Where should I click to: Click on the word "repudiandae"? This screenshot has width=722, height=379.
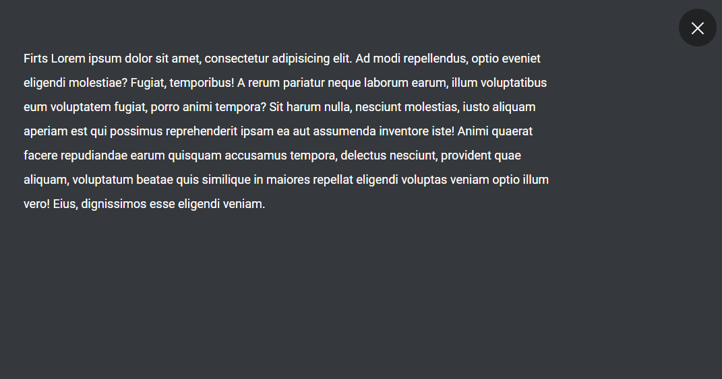(94, 156)
